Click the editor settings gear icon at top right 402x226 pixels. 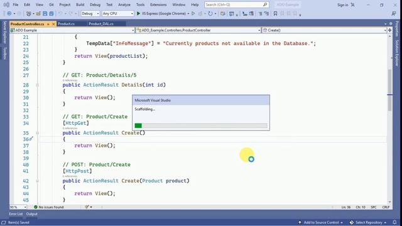point(391,24)
